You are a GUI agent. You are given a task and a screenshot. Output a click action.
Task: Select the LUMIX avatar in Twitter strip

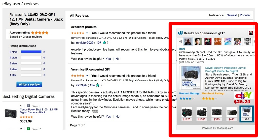228,41
